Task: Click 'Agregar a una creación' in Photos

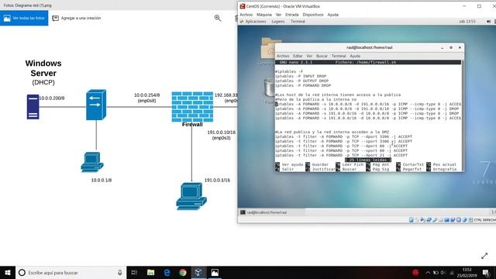Action: click(x=77, y=18)
